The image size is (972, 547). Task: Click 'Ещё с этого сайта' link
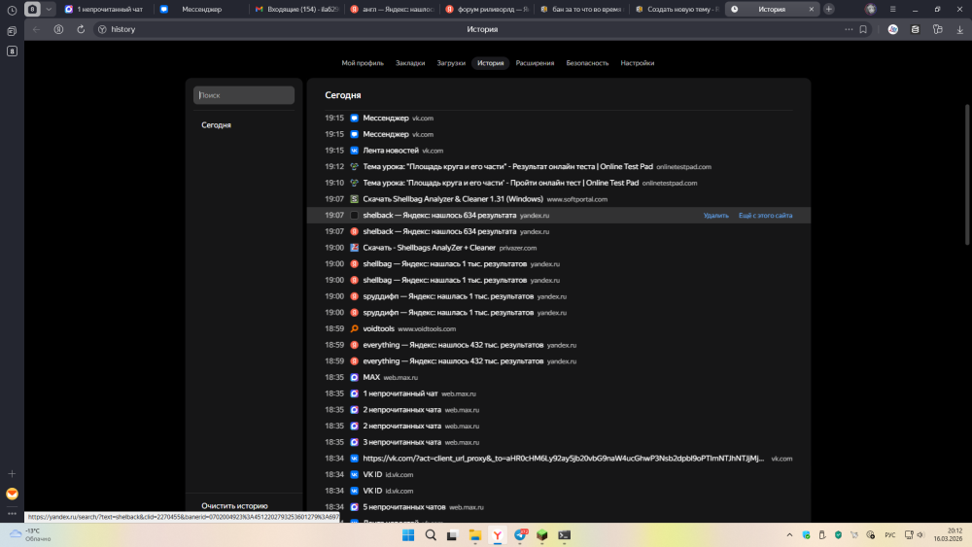(x=765, y=216)
